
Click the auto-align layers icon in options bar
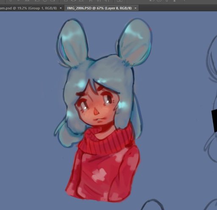coord(120,1)
